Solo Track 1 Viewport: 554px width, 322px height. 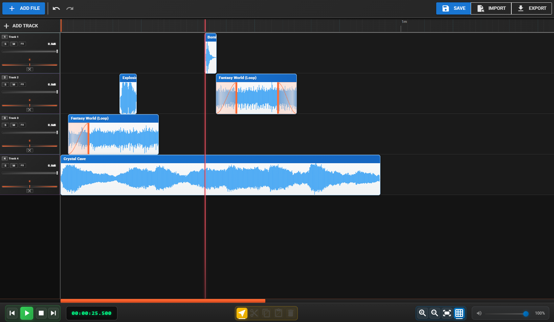[x=5, y=44]
